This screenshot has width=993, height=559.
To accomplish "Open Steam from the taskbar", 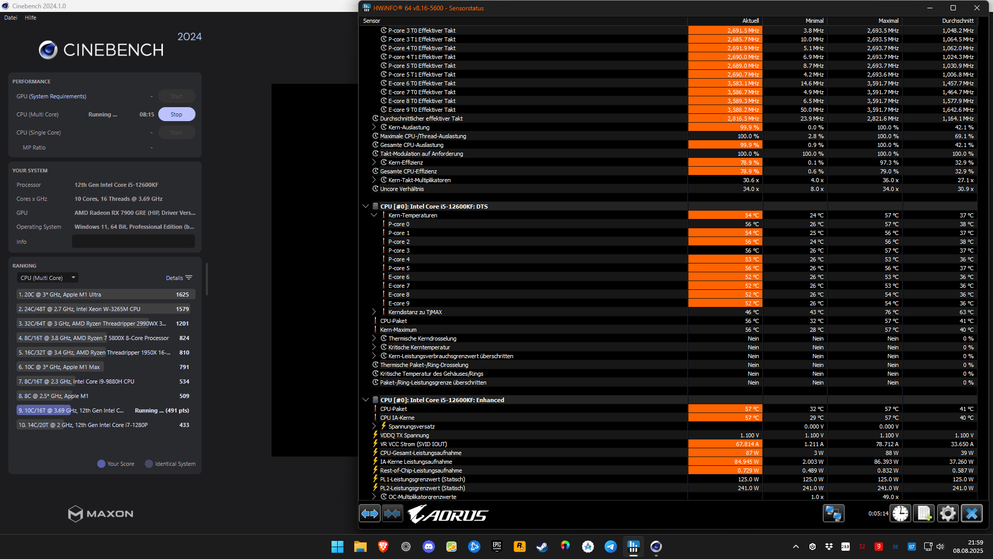I will [x=542, y=547].
